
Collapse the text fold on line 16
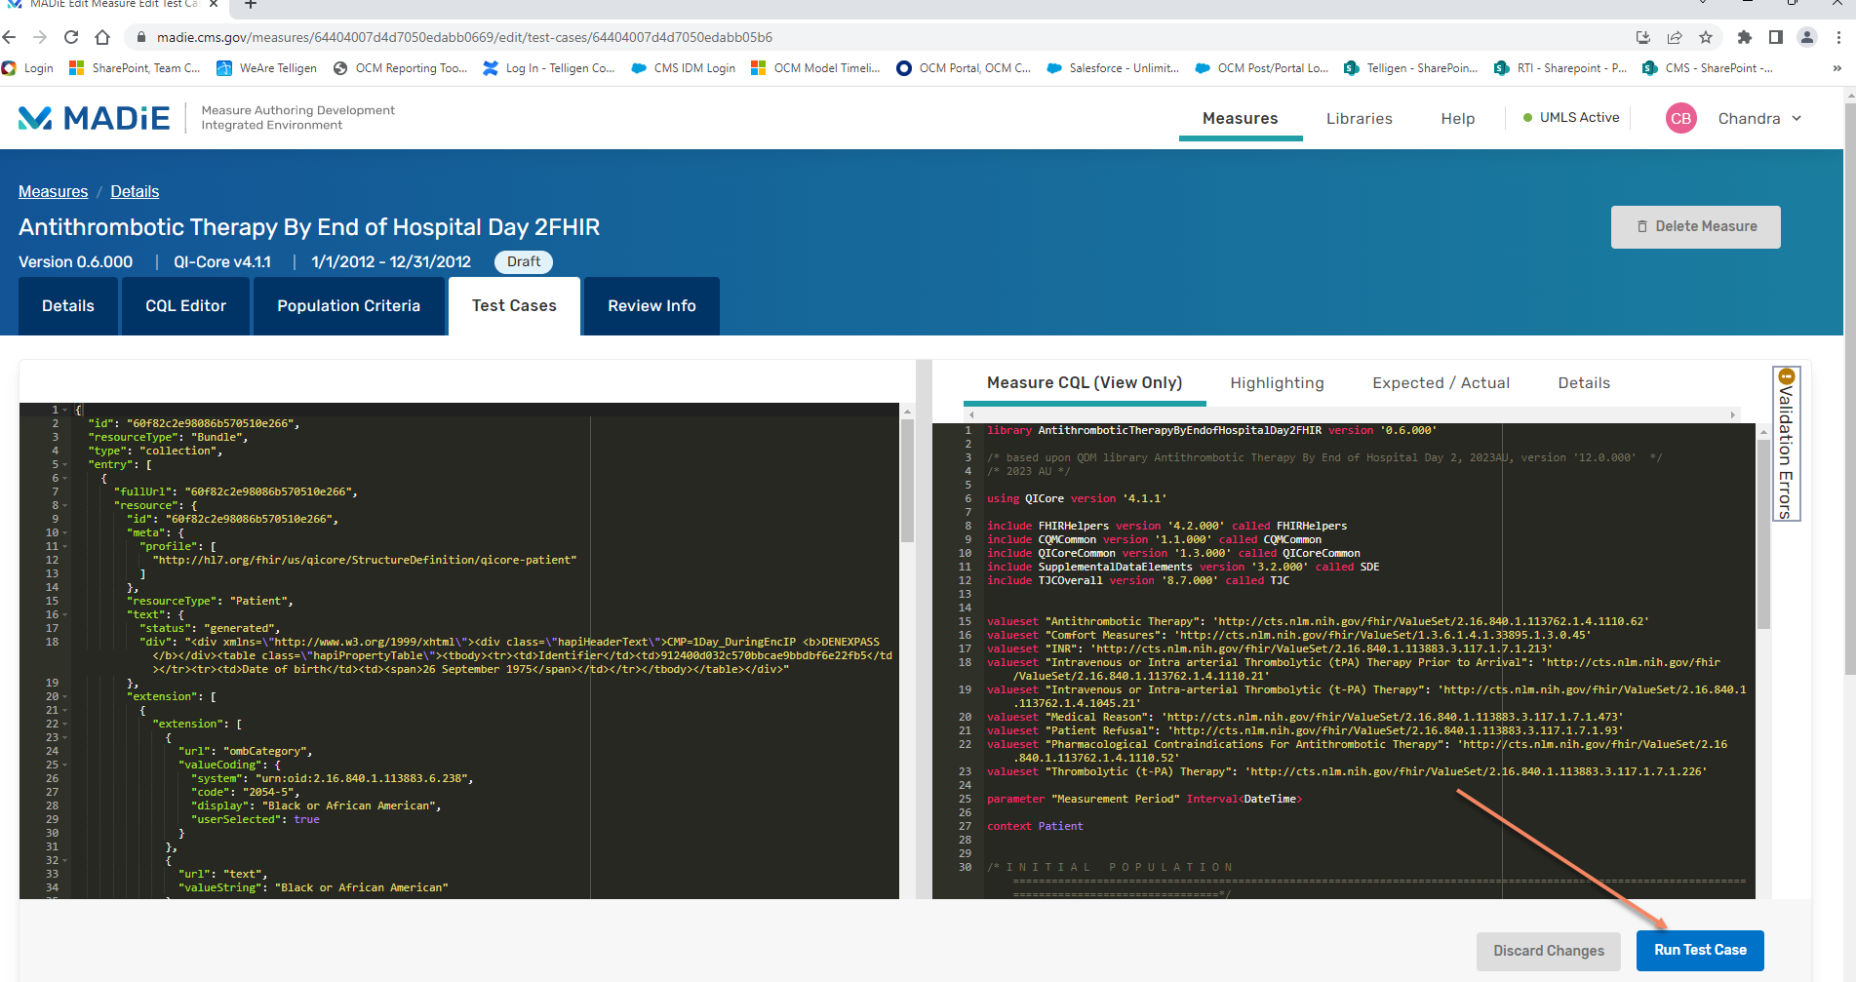coord(65,614)
